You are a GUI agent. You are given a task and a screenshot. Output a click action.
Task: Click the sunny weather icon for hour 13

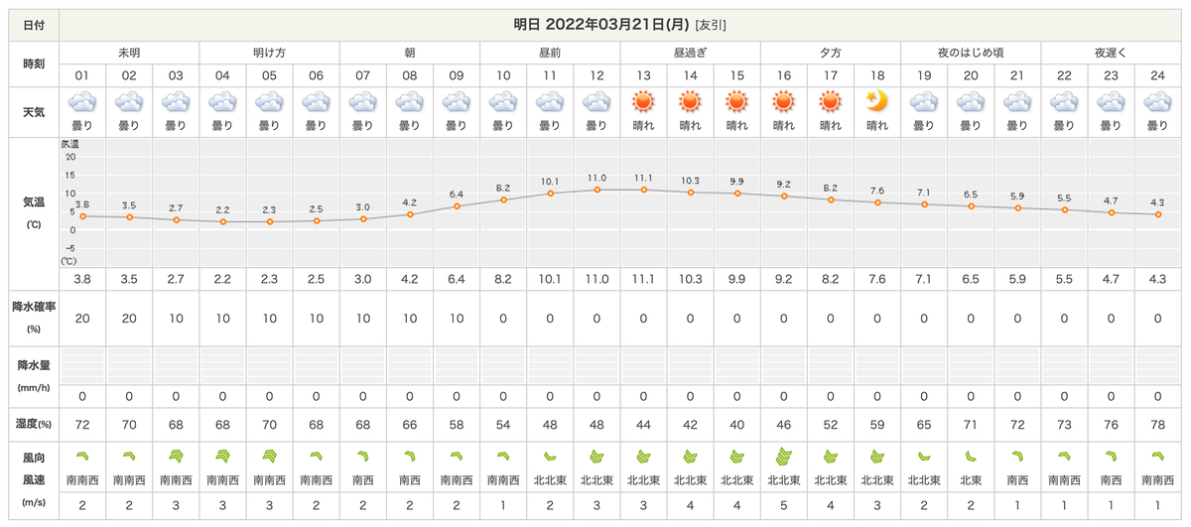(x=643, y=101)
